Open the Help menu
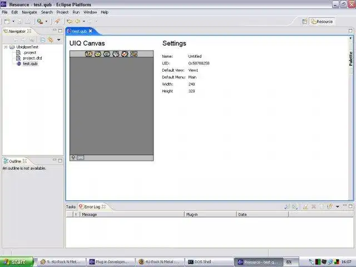The image size is (356, 267). point(105,12)
